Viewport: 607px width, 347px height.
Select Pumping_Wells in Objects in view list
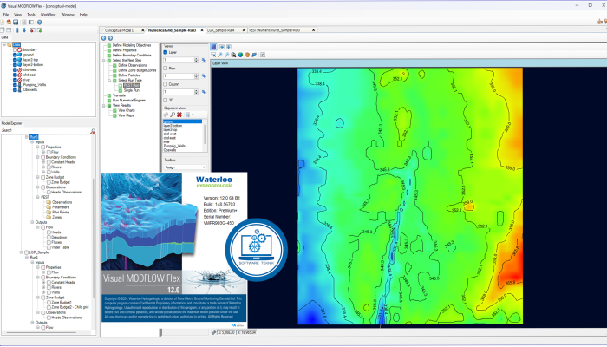pos(174,146)
